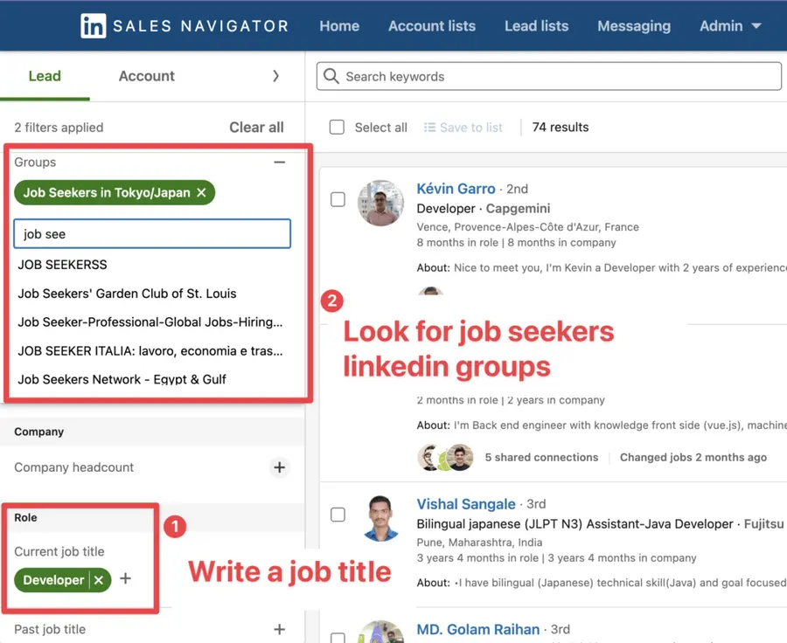The width and height of the screenshot is (787, 643).
Task: Enable the Select all checkbox
Action: click(x=337, y=127)
